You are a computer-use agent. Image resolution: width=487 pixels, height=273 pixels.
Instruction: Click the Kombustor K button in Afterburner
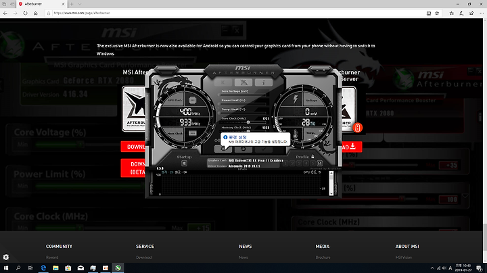[223, 82]
